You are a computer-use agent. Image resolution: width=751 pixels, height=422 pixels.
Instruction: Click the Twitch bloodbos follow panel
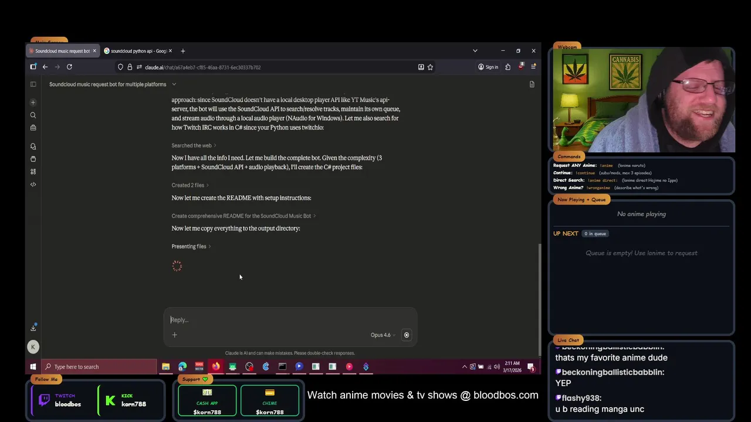click(63, 400)
